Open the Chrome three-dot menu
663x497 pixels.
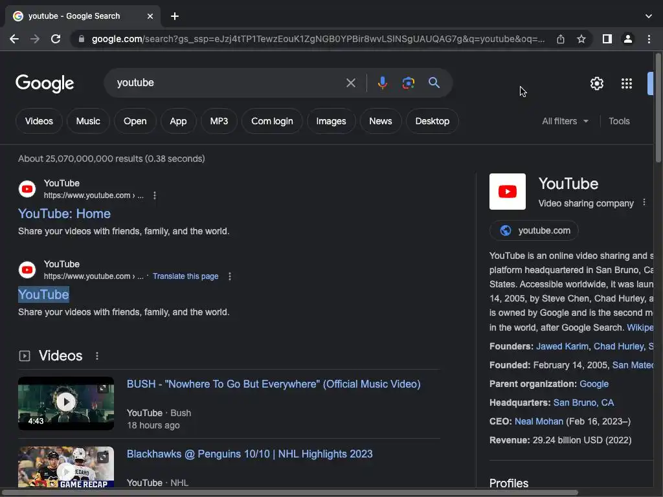(649, 39)
